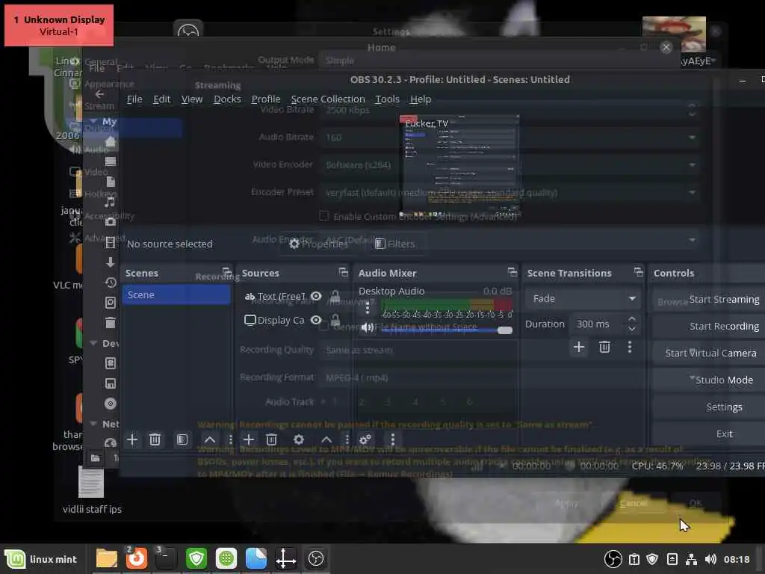The width and height of the screenshot is (765, 574).
Task: Toggle Studio Mode in Controls
Action: pyautogui.click(x=724, y=380)
